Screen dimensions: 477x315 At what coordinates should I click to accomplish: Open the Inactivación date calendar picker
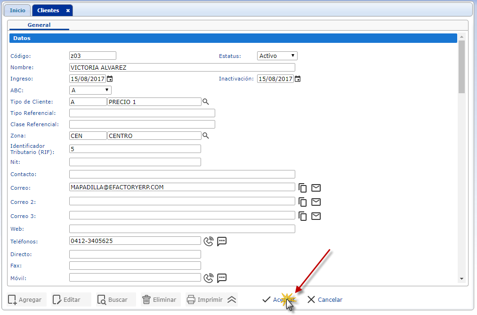298,79
